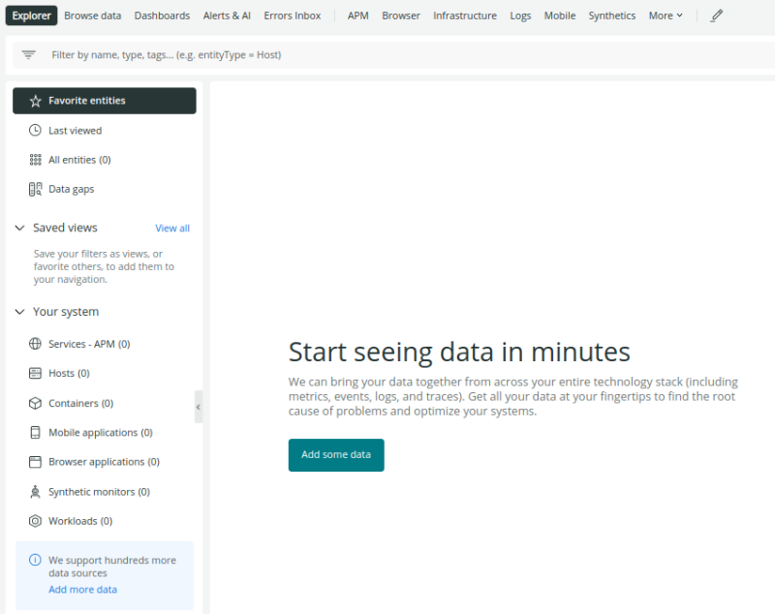Open the Add more data link
The image size is (775, 614).
[82, 589]
